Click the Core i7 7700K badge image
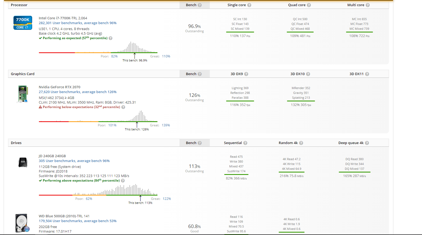 click(x=23, y=23)
